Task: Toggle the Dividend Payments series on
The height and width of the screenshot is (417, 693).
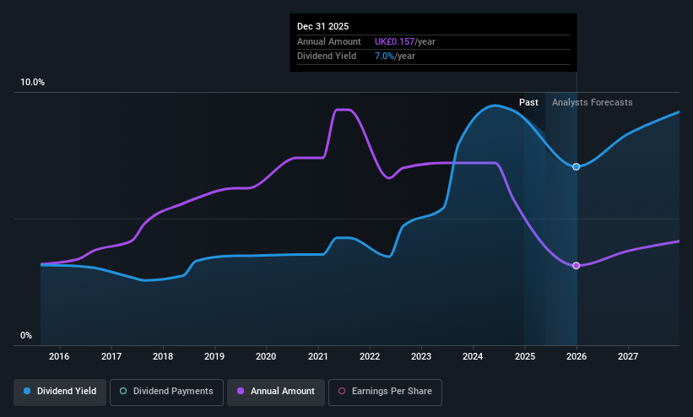Action: (166, 392)
